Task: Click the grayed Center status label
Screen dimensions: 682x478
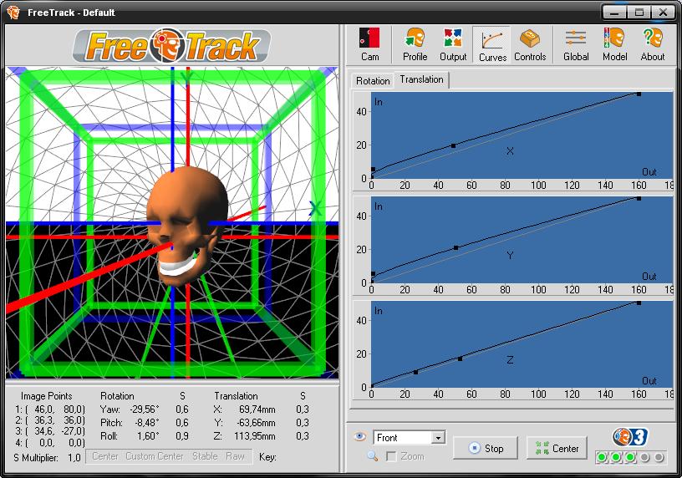Action: pyautogui.click(x=104, y=456)
